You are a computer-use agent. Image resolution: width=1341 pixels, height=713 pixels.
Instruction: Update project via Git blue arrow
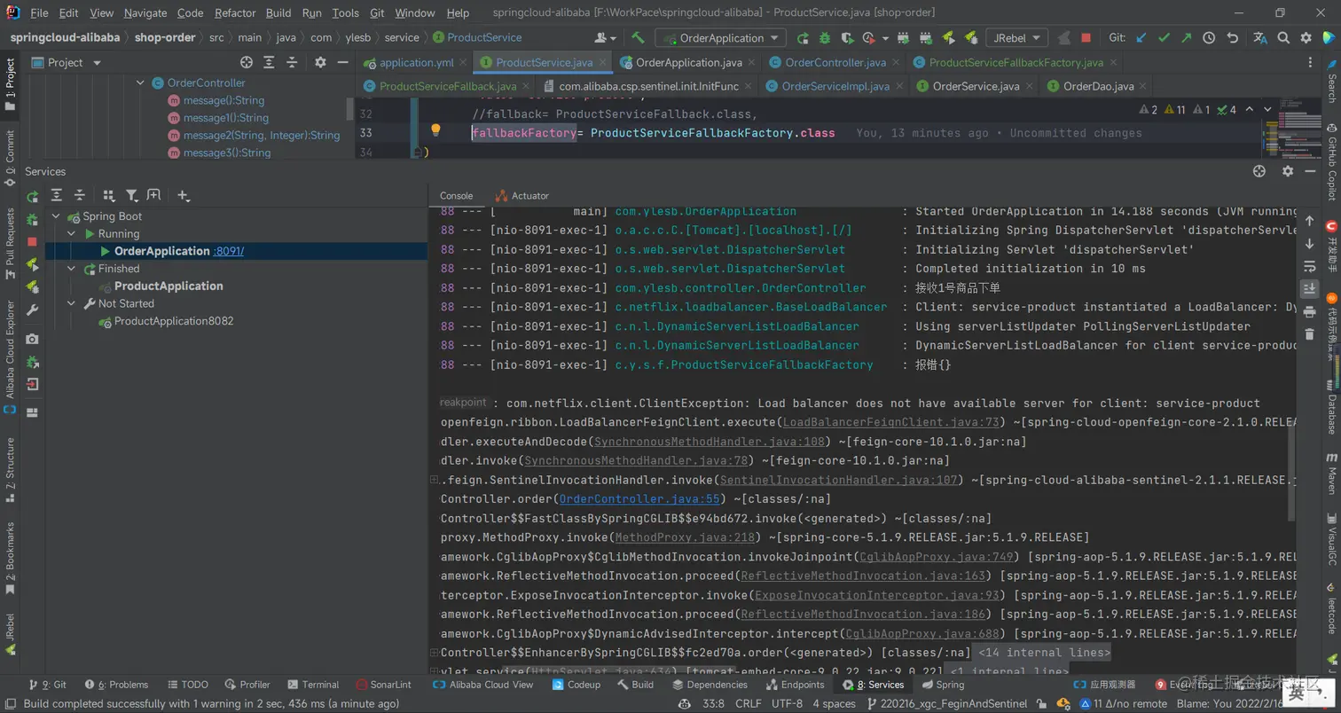(x=1142, y=38)
